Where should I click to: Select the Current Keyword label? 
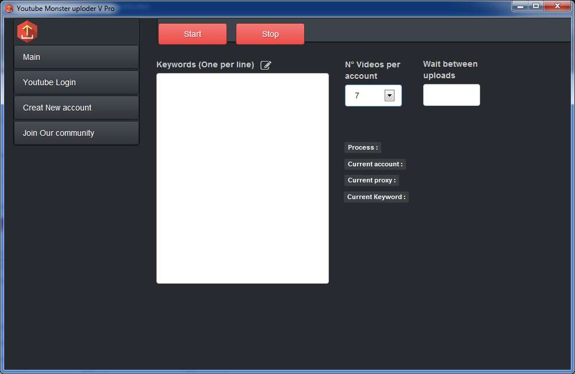coord(376,197)
